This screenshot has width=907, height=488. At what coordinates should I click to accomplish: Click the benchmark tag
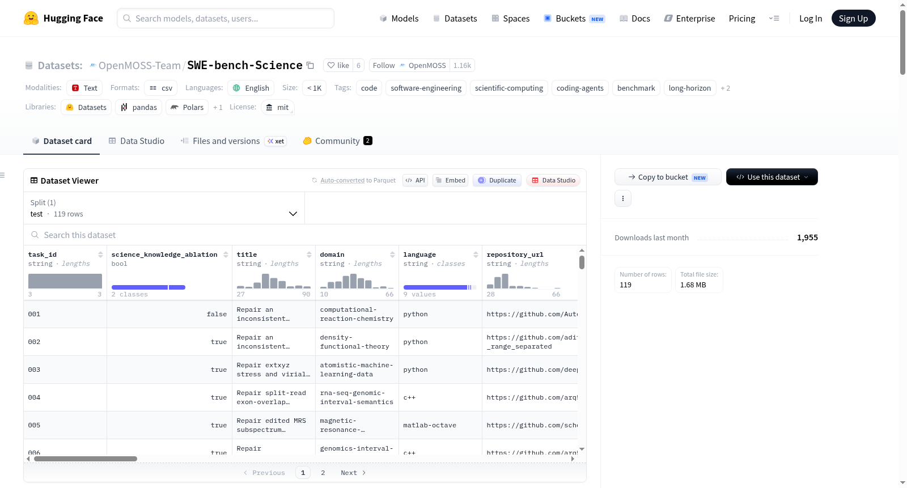[x=636, y=88]
